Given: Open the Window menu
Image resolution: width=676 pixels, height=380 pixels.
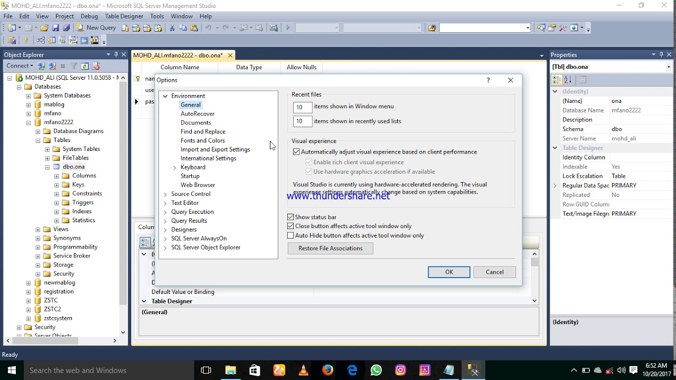Looking at the screenshot, I should coord(182,16).
